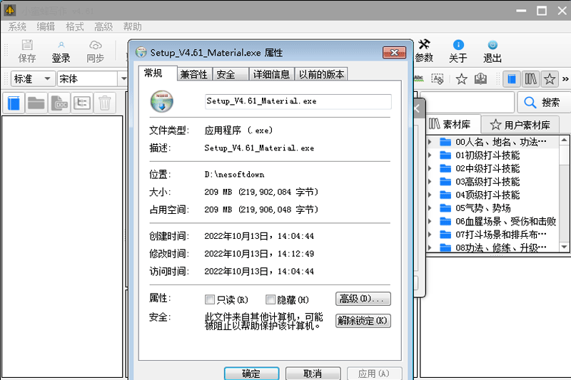Click the 确定 button
The width and height of the screenshot is (571, 380).
coord(252,373)
